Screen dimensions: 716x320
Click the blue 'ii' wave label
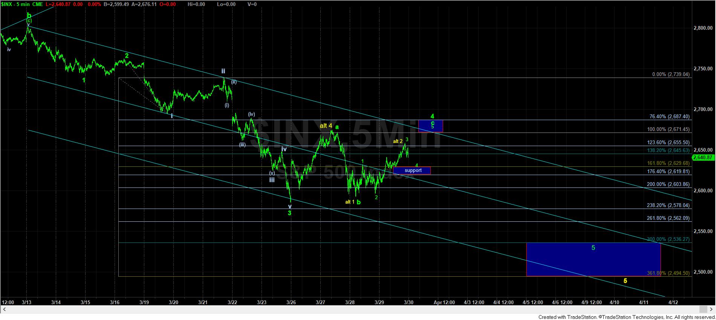click(x=223, y=71)
